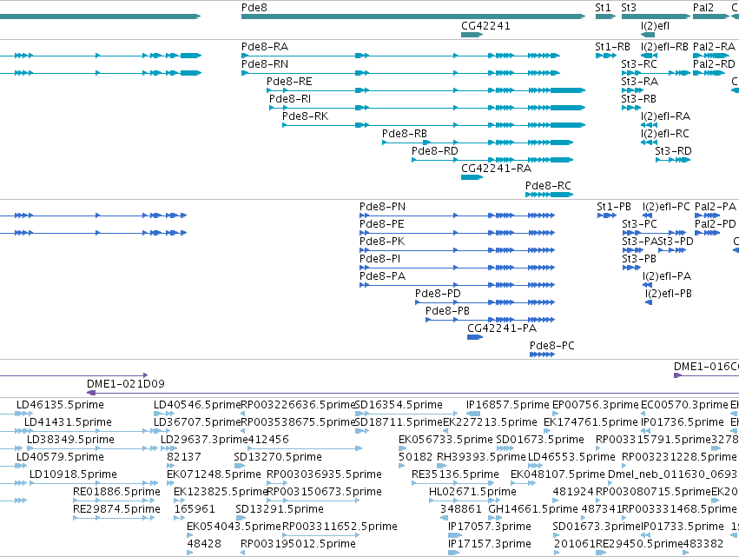Open the l(2)efl-PB protein label
Image resolution: width=739 pixels, height=557 pixels.
(x=669, y=294)
